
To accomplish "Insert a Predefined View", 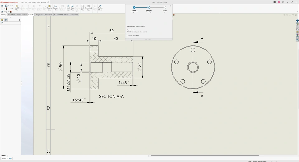I will [88, 7].
